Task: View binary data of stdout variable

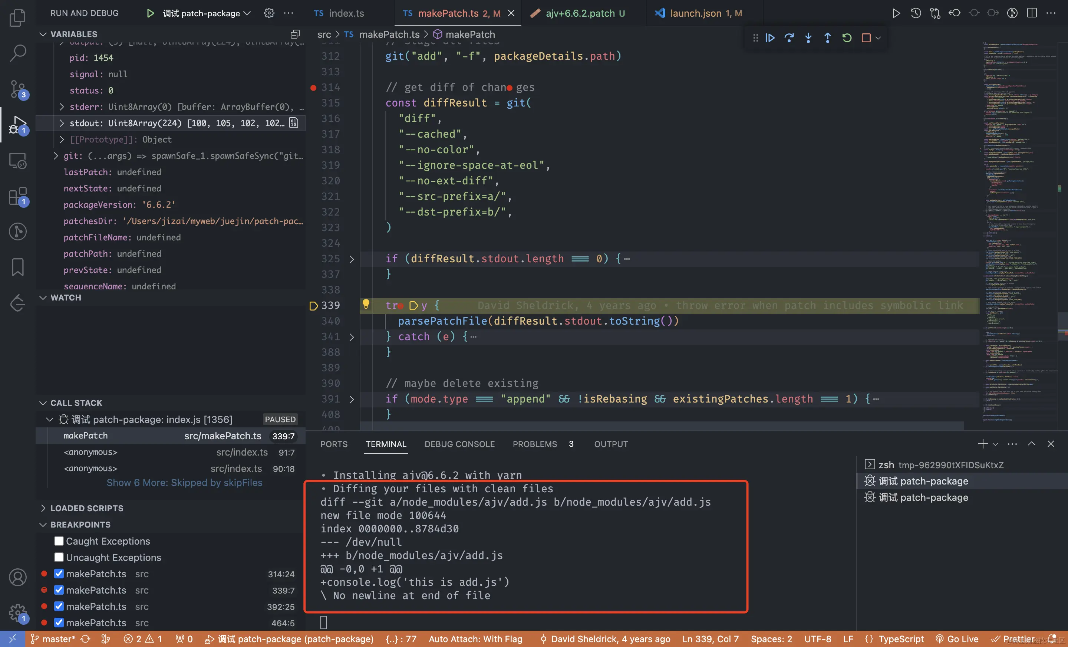Action: tap(294, 123)
